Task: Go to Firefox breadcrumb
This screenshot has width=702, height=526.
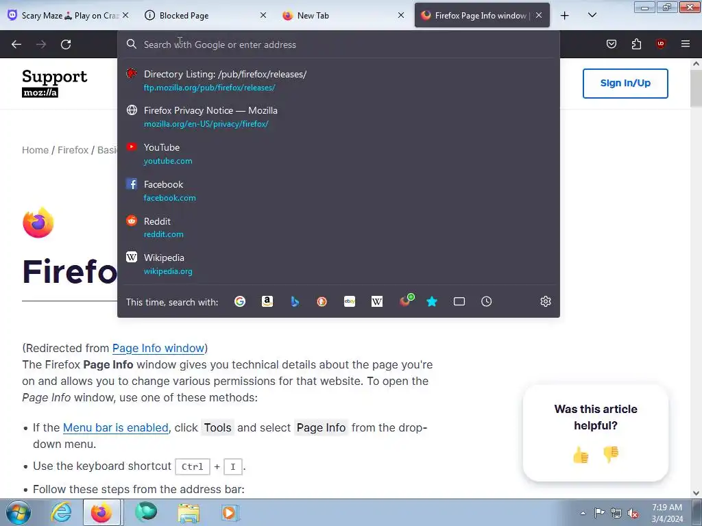Action: click(73, 150)
